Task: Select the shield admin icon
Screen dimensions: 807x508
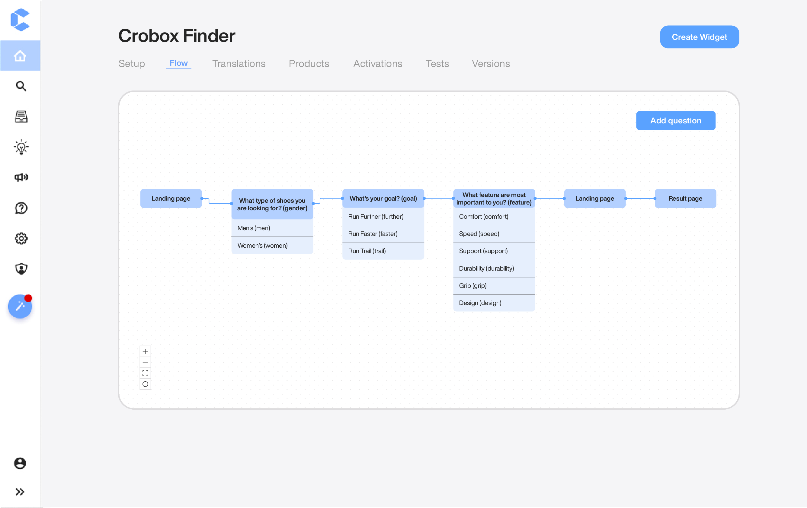Action: coord(21,269)
